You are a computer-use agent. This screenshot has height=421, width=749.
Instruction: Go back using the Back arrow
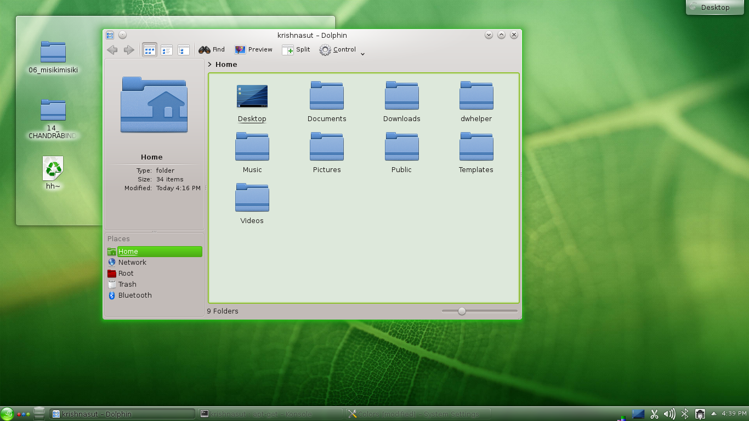pyautogui.click(x=112, y=50)
